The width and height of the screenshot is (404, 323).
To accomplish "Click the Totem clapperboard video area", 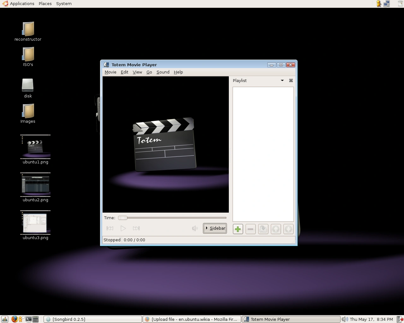I will coord(166,144).
